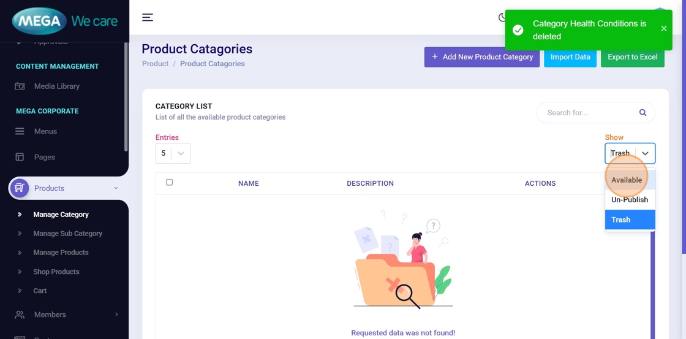
Task: Expand the Members sidebar submenu arrow
Action: [116, 314]
